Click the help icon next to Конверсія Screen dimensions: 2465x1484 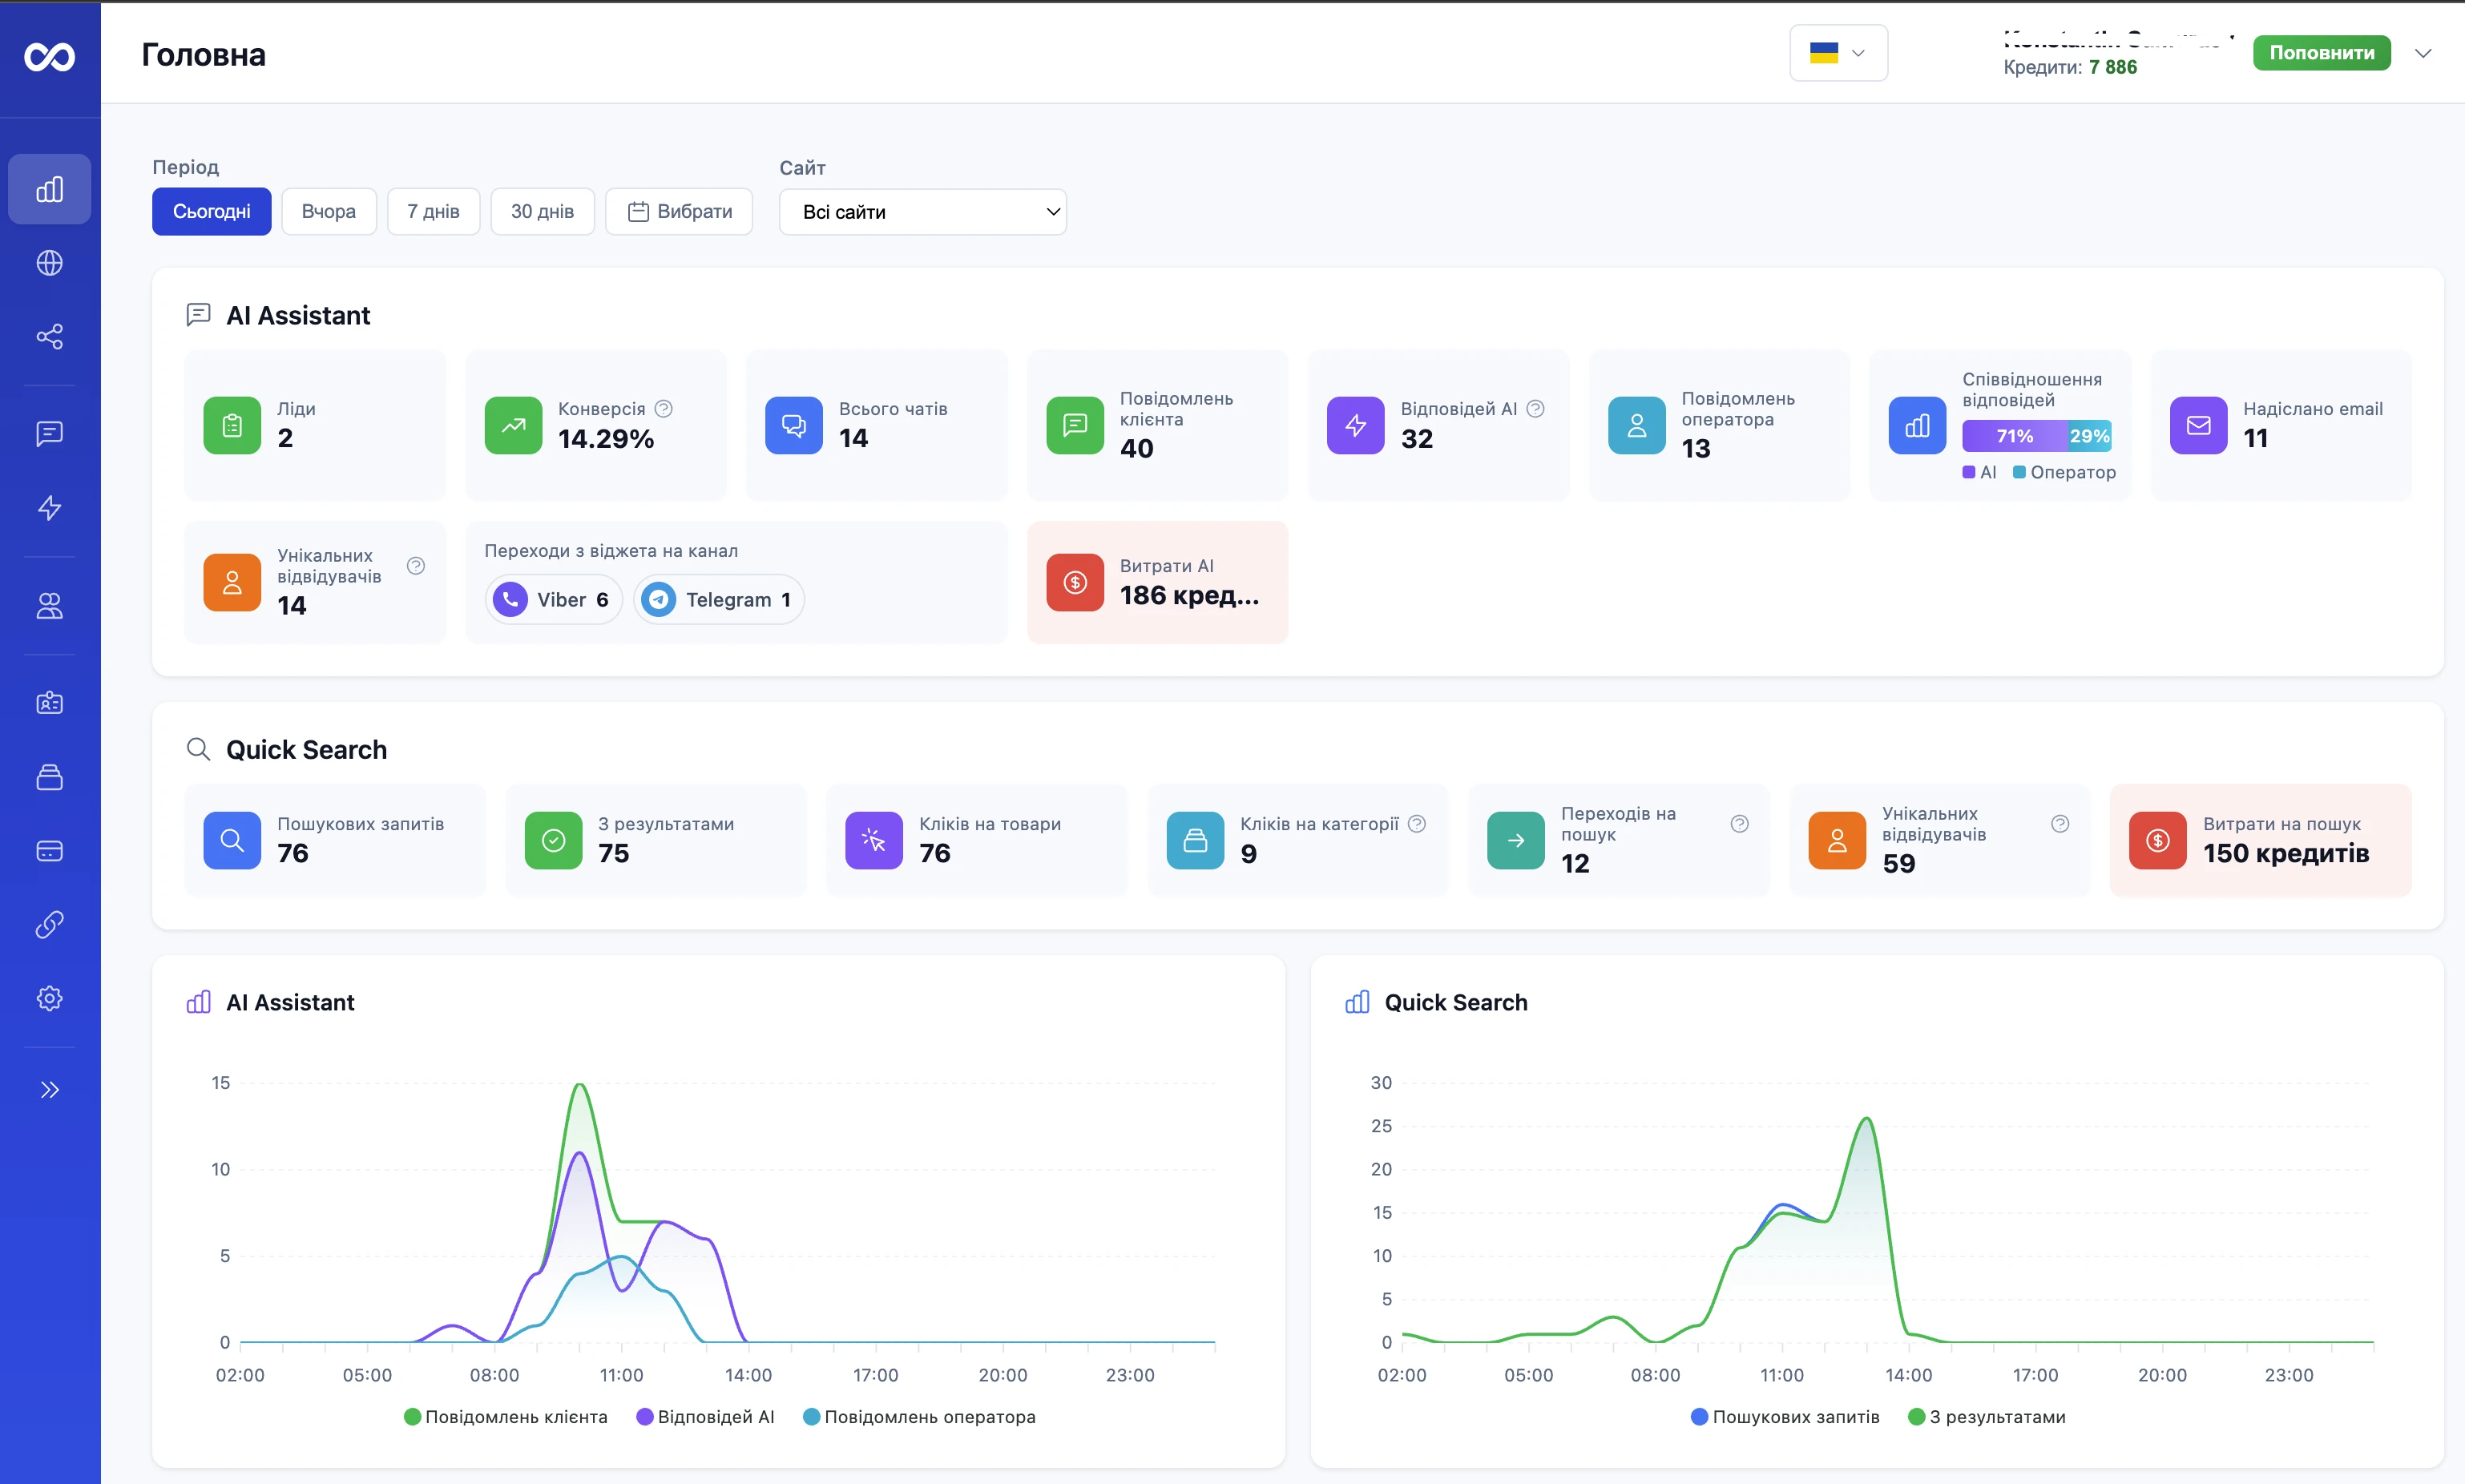pyautogui.click(x=663, y=408)
